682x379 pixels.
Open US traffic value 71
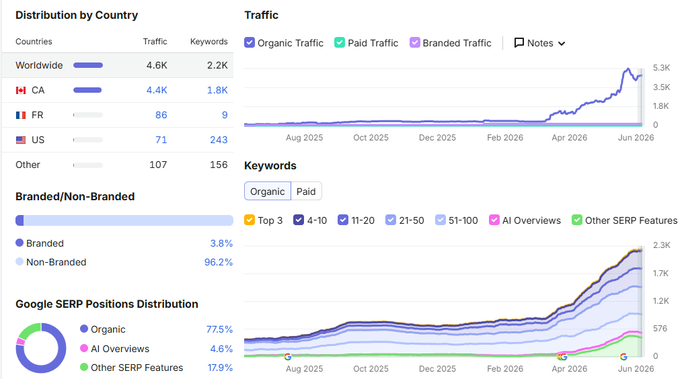click(x=161, y=140)
